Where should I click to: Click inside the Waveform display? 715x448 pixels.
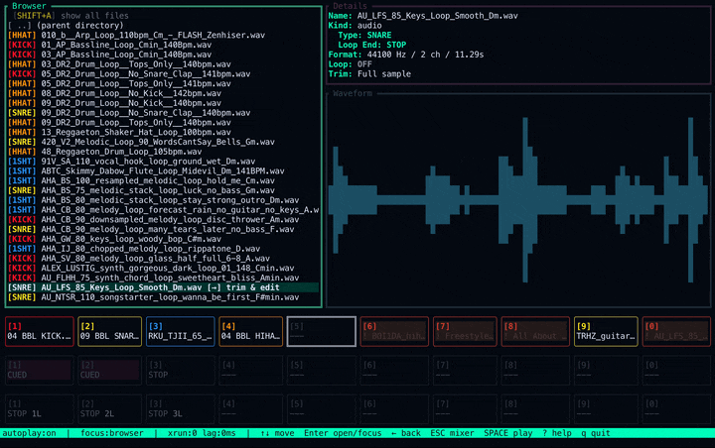point(516,198)
